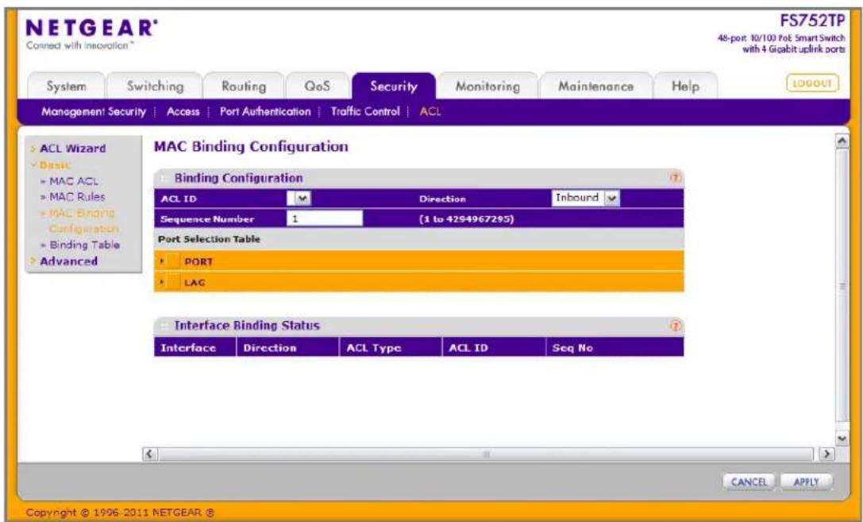
Task: Open Binding Table page
Action: (83, 245)
